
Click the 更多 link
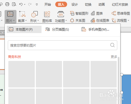pyautogui.click(x=114, y=57)
